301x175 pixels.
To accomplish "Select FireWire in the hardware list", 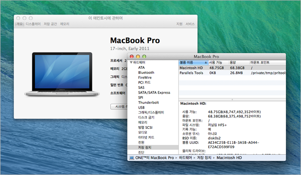I will (x=145, y=77).
